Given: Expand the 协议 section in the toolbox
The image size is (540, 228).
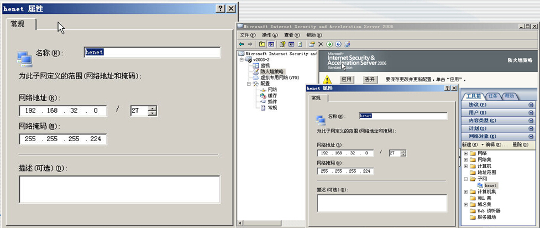Looking at the screenshot, I should [531, 105].
